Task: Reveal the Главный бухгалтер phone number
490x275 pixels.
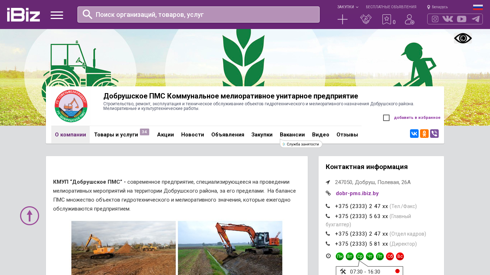Action: (362, 216)
